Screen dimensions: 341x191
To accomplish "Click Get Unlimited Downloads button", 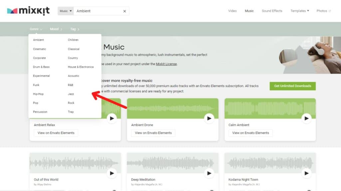I will tap(292, 86).
